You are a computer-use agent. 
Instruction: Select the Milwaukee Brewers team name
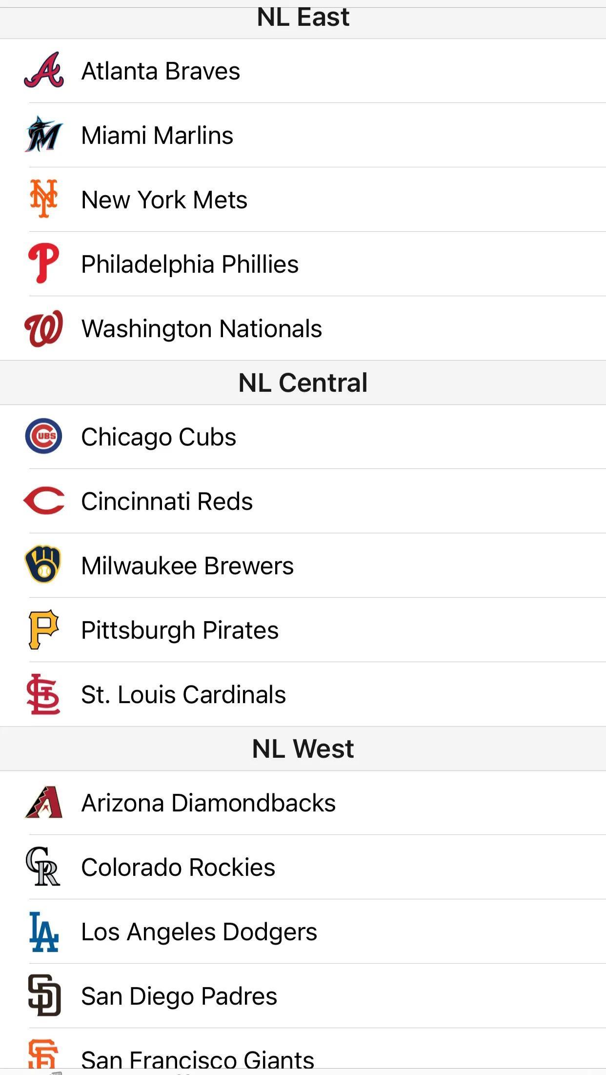[x=187, y=566]
